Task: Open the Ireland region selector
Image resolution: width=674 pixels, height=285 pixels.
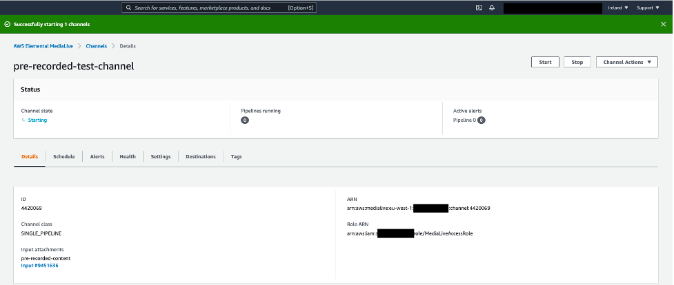Action: click(x=618, y=8)
